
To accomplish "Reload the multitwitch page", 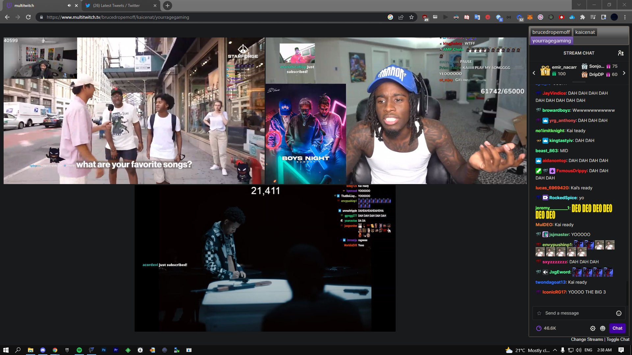I will 28,17.
